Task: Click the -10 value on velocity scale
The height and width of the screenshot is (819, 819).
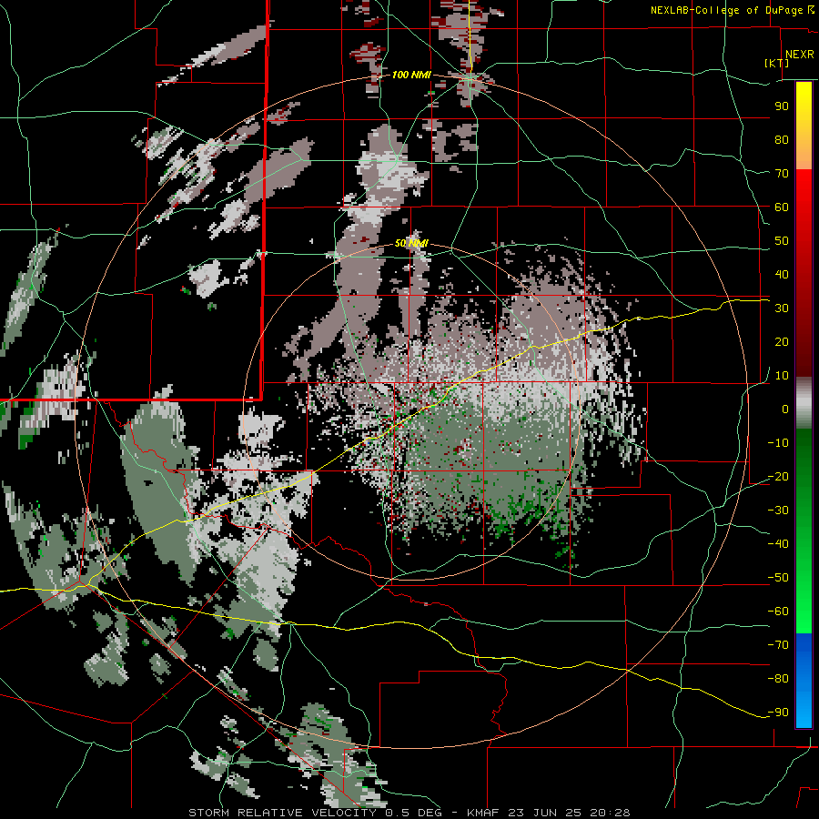Action: tap(778, 443)
